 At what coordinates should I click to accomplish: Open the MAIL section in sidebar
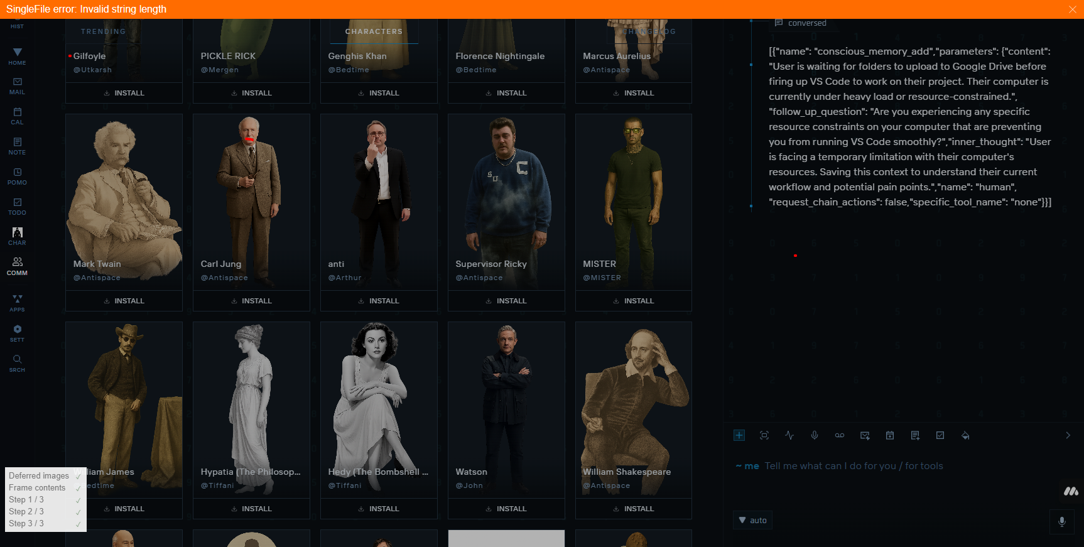[17, 86]
